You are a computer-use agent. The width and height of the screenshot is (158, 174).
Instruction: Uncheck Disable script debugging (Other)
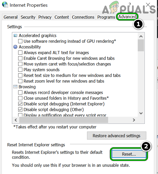[x=20, y=110]
